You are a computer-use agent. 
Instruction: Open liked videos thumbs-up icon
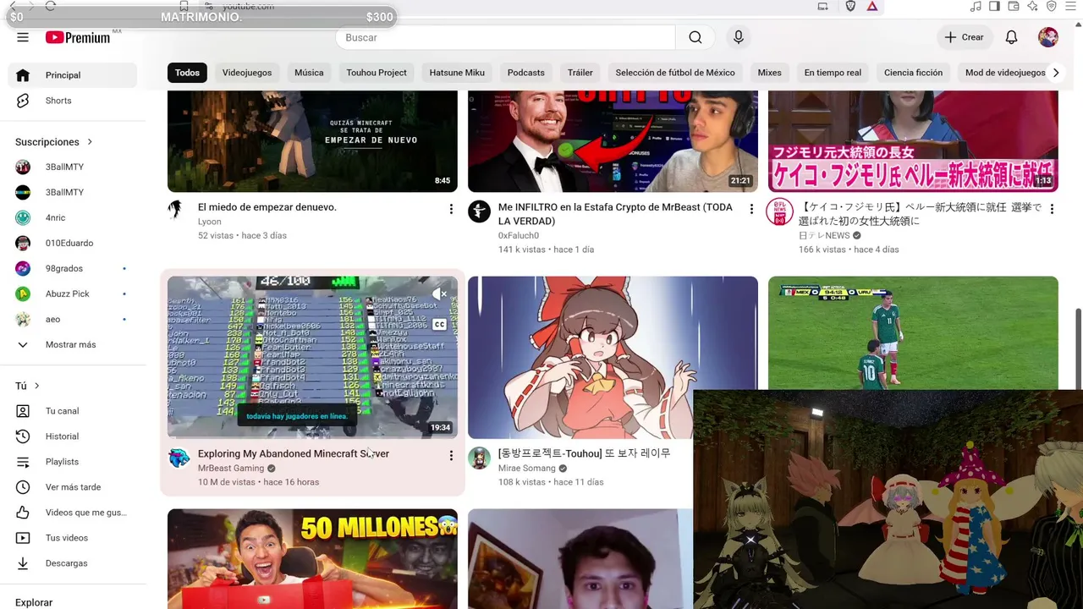(23, 513)
